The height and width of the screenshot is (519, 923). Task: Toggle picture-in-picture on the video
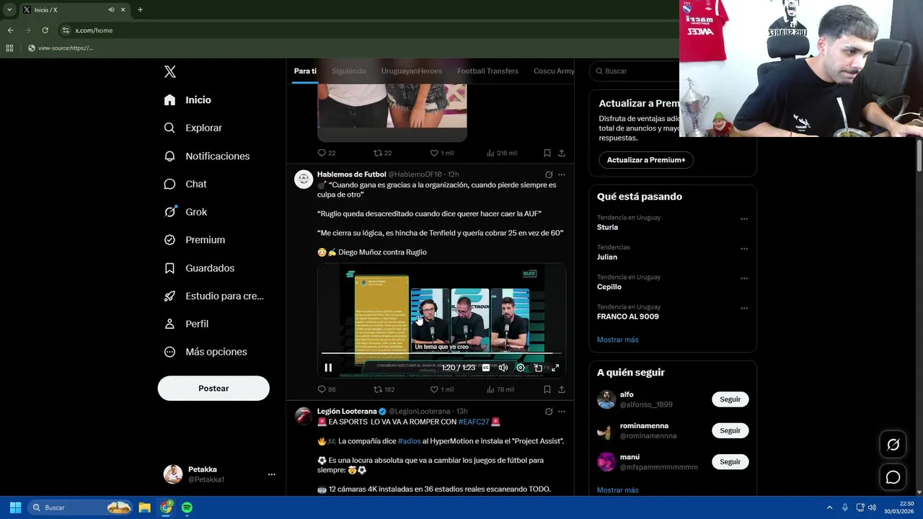(538, 368)
